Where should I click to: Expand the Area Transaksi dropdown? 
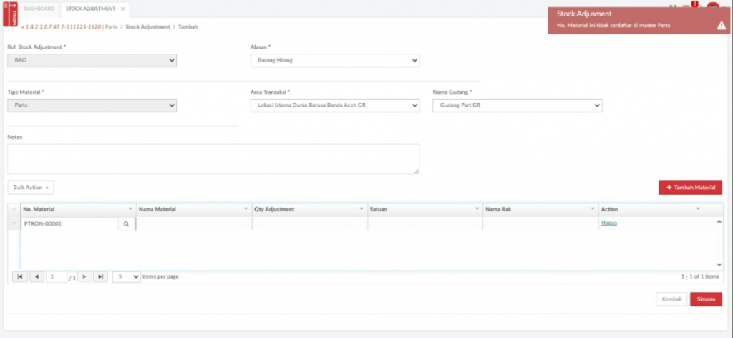pyautogui.click(x=334, y=106)
